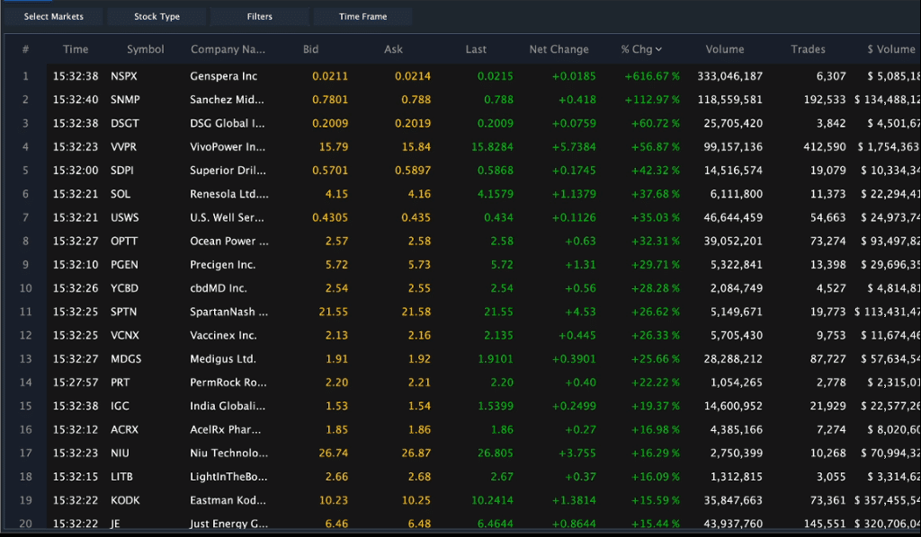Select the USWS symbol
921x537 pixels.
pyautogui.click(x=125, y=217)
